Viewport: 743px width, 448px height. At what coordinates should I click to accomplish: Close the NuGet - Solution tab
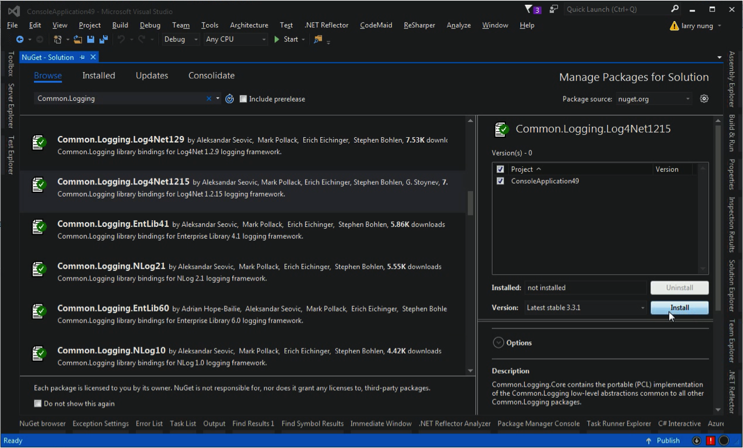(x=93, y=57)
